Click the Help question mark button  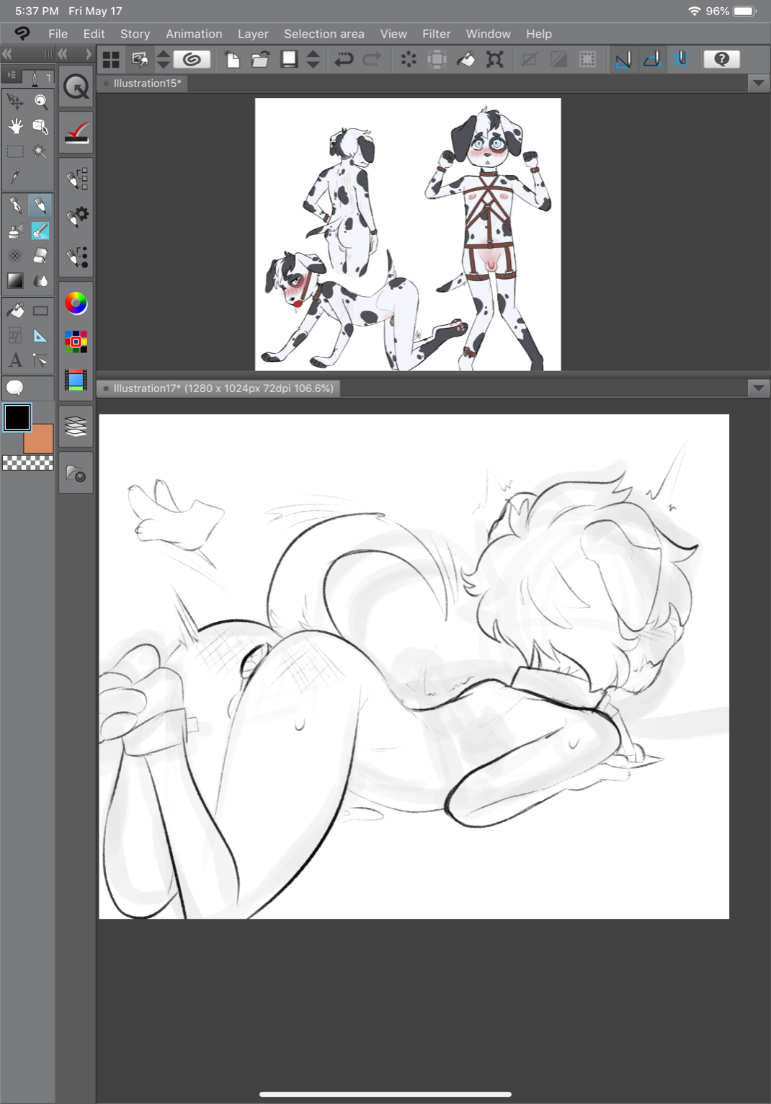point(721,59)
